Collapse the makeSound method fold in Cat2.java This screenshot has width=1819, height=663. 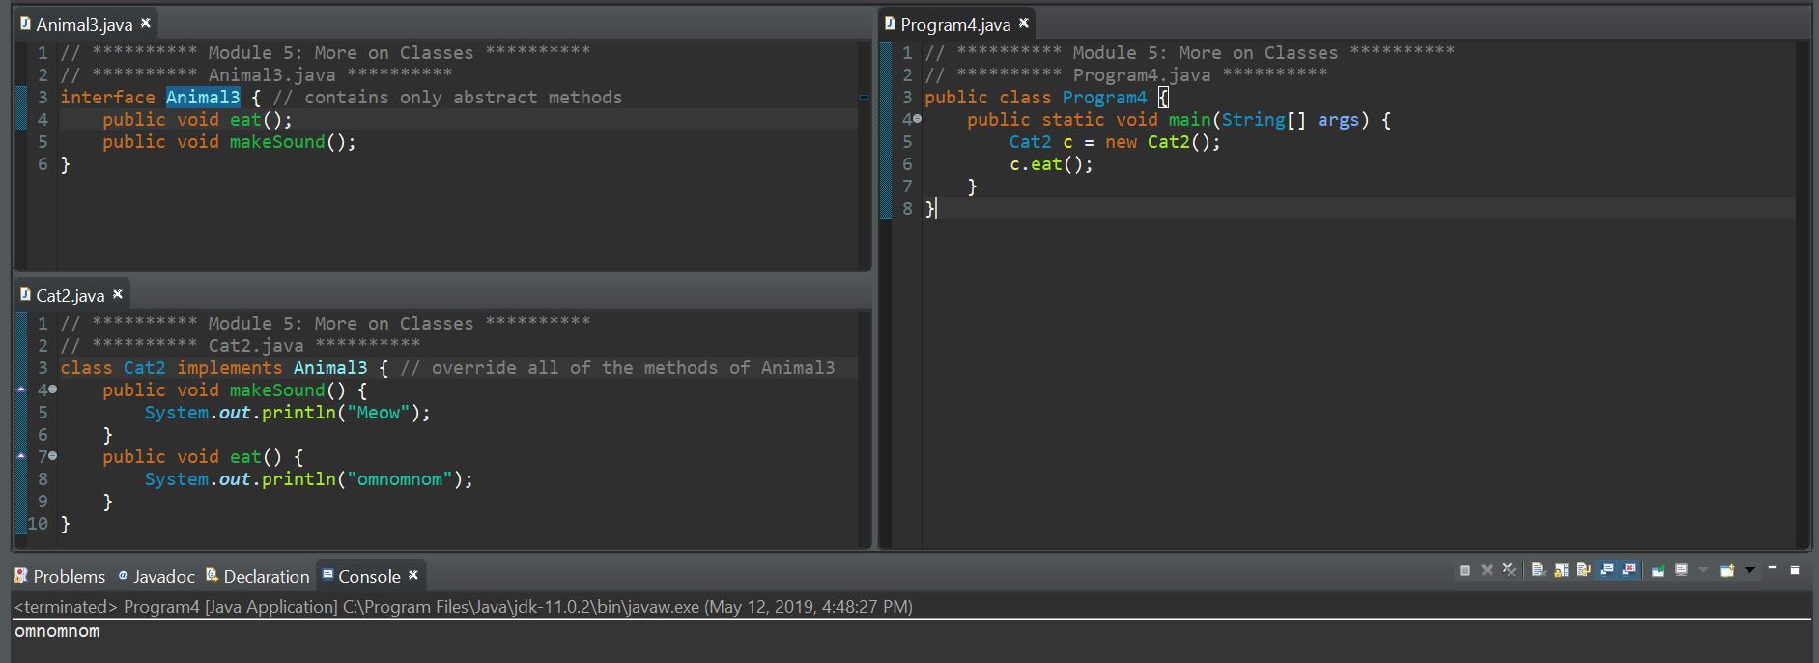coord(53,389)
